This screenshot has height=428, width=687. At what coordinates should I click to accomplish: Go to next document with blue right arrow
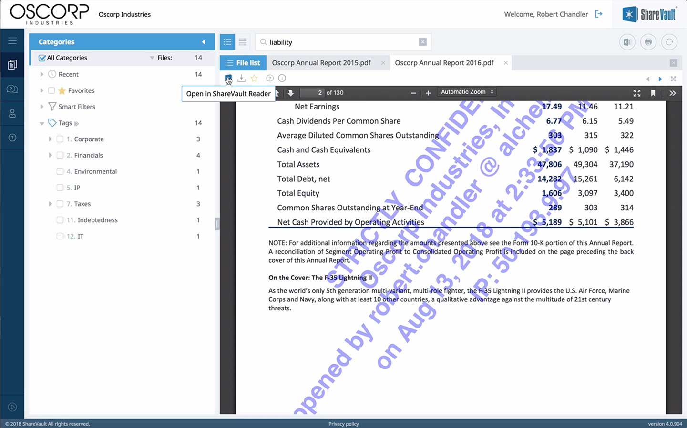(x=660, y=79)
